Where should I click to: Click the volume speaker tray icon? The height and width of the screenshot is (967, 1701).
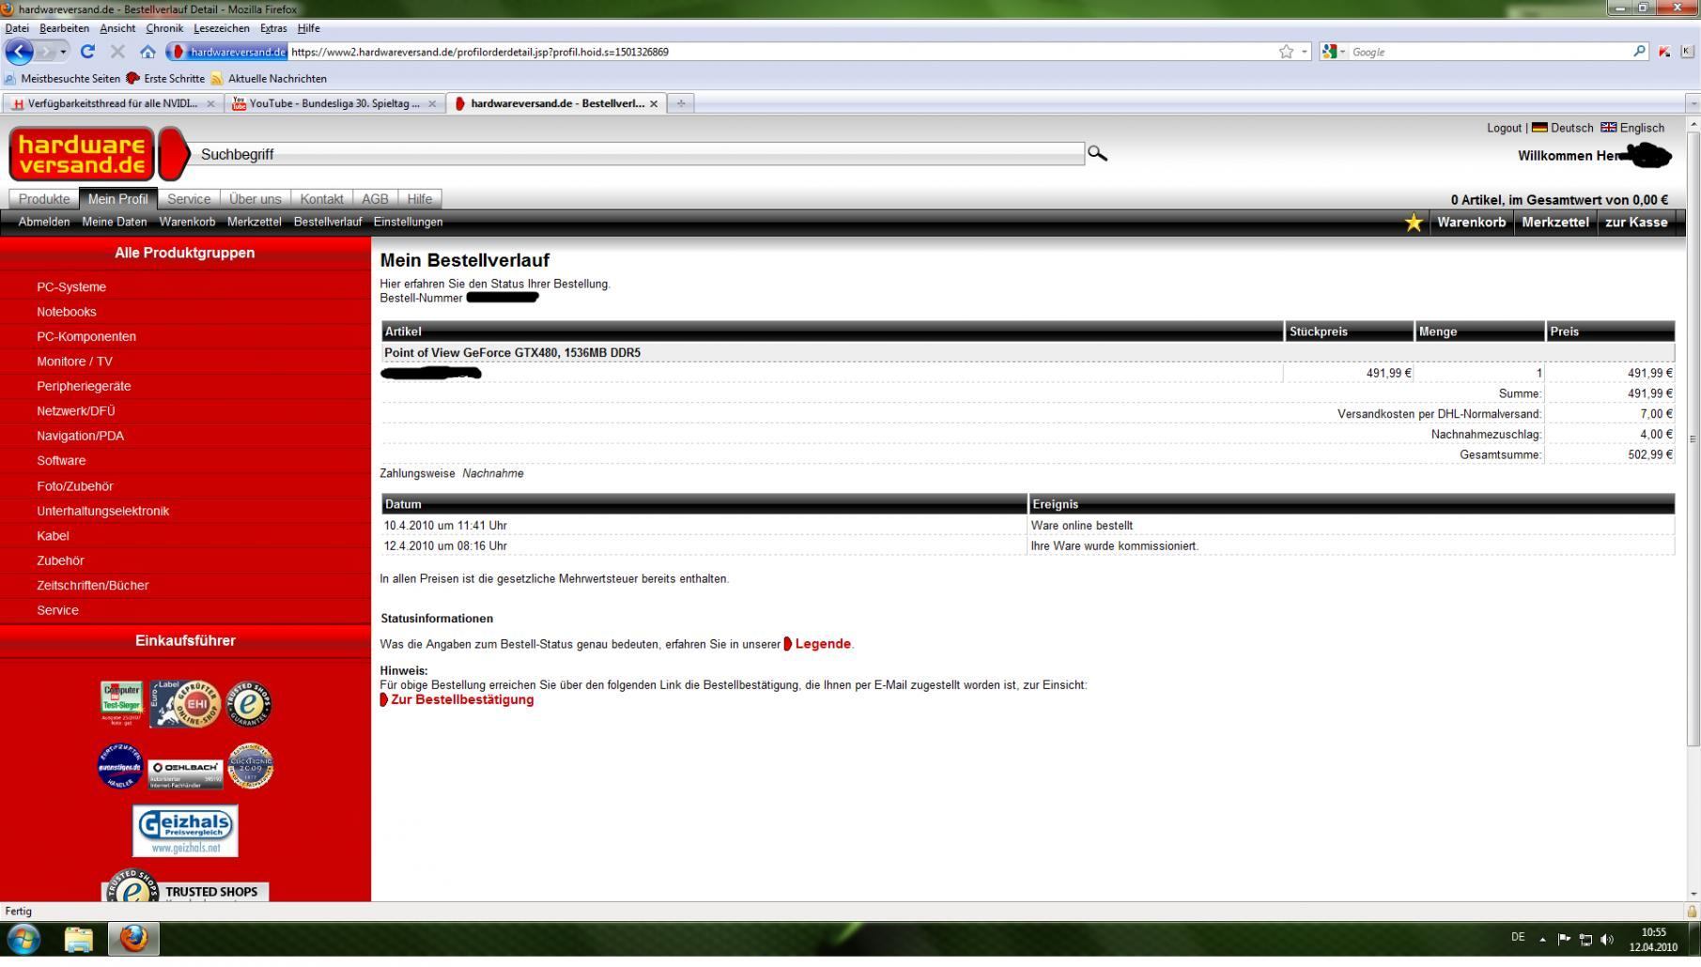coord(1607,939)
